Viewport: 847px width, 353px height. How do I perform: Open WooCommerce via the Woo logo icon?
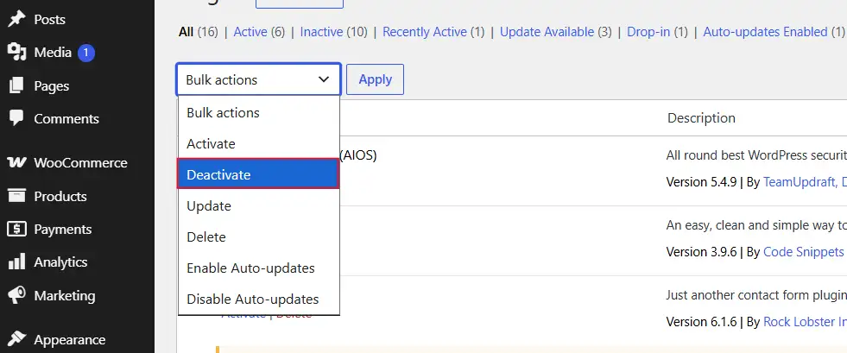coord(16,162)
